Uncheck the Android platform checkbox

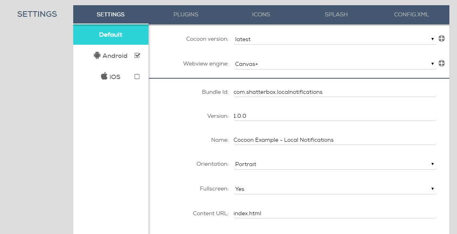137,56
